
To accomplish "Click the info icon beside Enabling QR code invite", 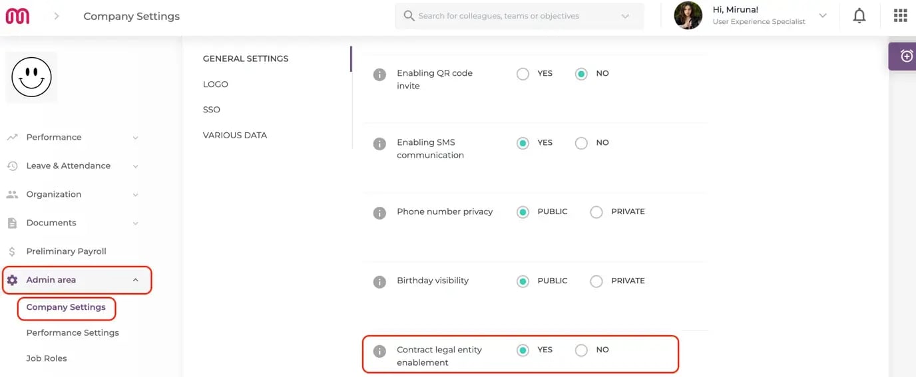I will (x=379, y=74).
